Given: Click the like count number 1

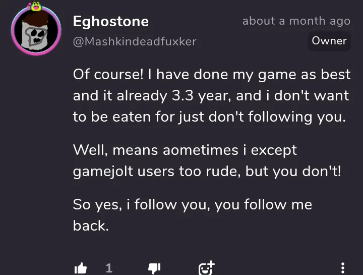Looking at the screenshot, I should pos(109,268).
